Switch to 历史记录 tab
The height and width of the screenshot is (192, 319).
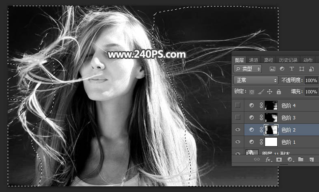288,60
